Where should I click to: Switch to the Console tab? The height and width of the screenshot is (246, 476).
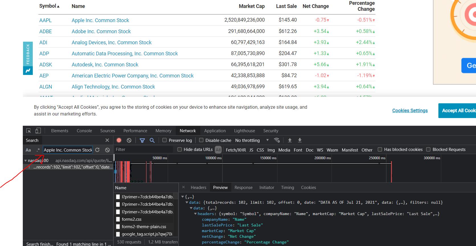coord(84,131)
